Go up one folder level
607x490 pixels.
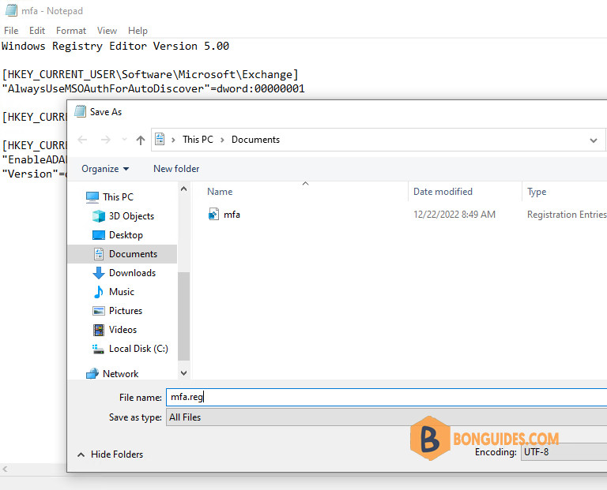(x=141, y=140)
